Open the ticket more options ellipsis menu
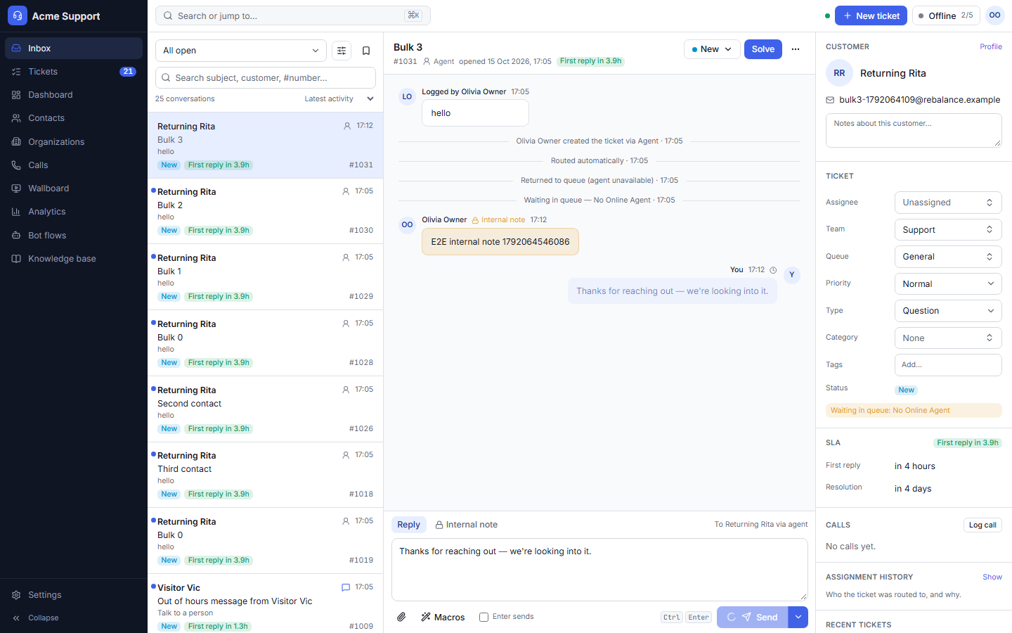This screenshot has width=1012, height=633. (796, 49)
